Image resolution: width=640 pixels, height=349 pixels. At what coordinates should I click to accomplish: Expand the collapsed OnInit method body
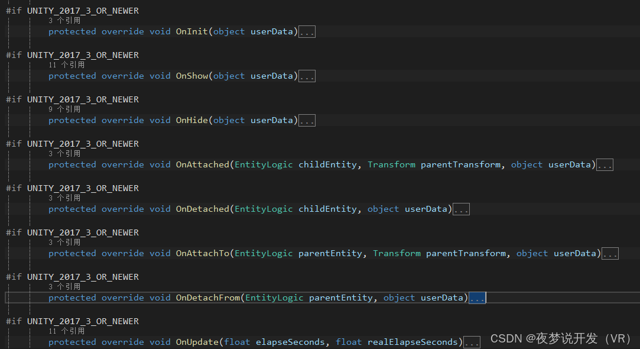pyautogui.click(x=307, y=32)
